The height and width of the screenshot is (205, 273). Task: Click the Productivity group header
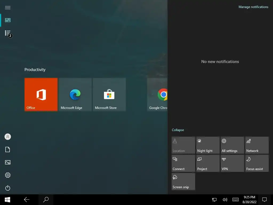[x=35, y=70]
